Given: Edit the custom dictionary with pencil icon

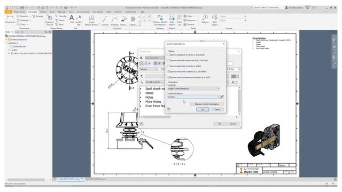Looking at the screenshot, I should 222,97.
